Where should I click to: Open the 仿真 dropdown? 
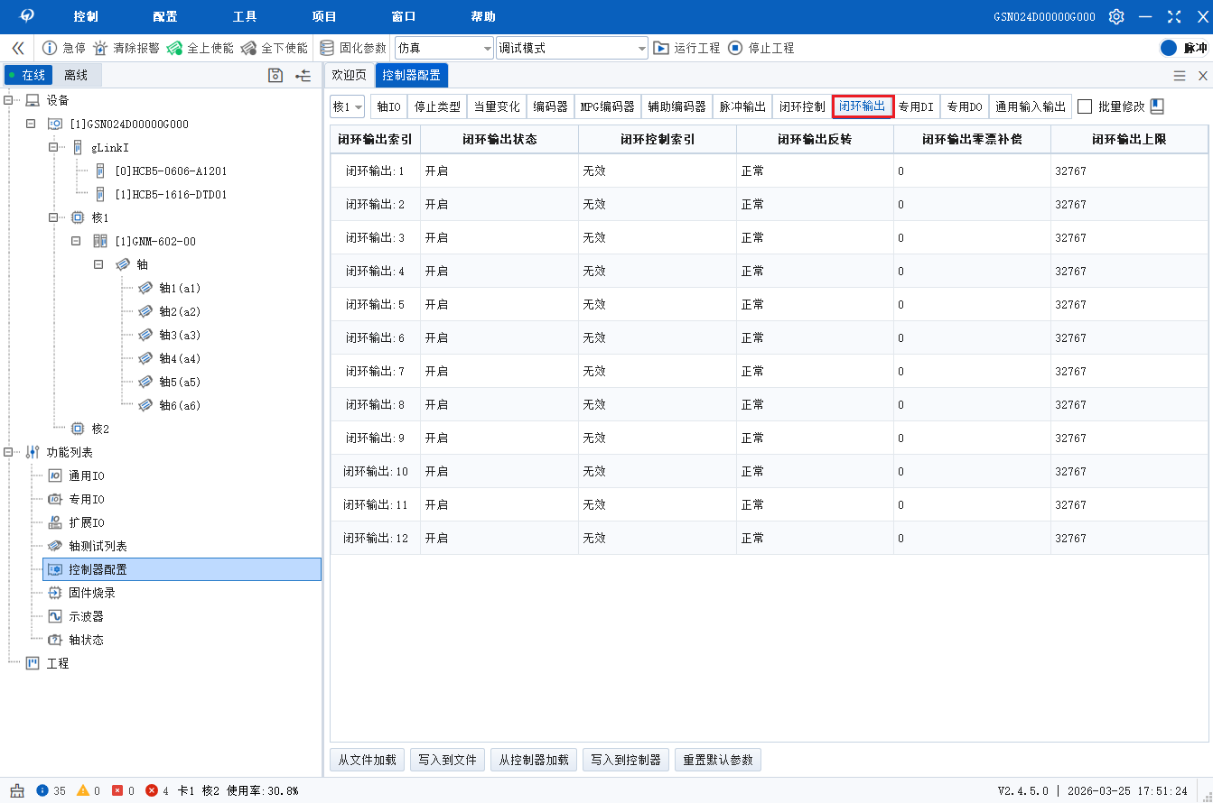click(x=443, y=48)
